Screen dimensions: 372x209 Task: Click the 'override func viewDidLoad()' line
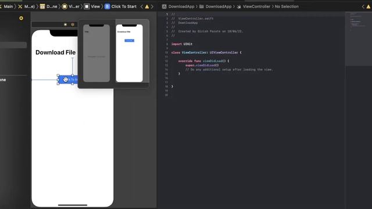(204, 61)
